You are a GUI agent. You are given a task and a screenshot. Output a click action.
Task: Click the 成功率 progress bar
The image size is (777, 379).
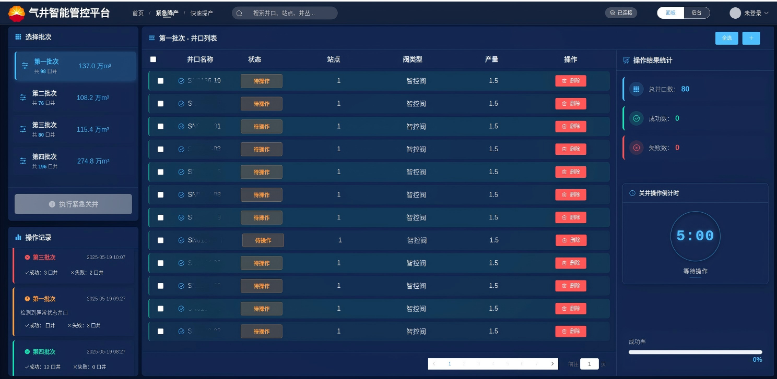pos(695,352)
